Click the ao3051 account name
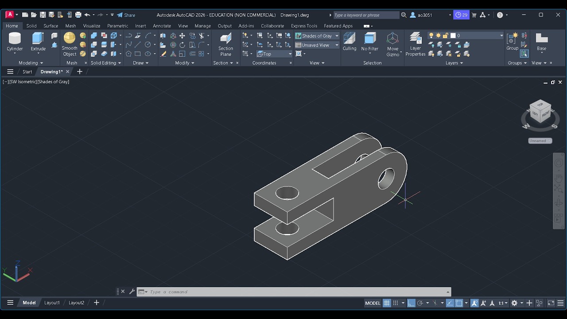This screenshot has width=567, height=319. click(x=425, y=15)
